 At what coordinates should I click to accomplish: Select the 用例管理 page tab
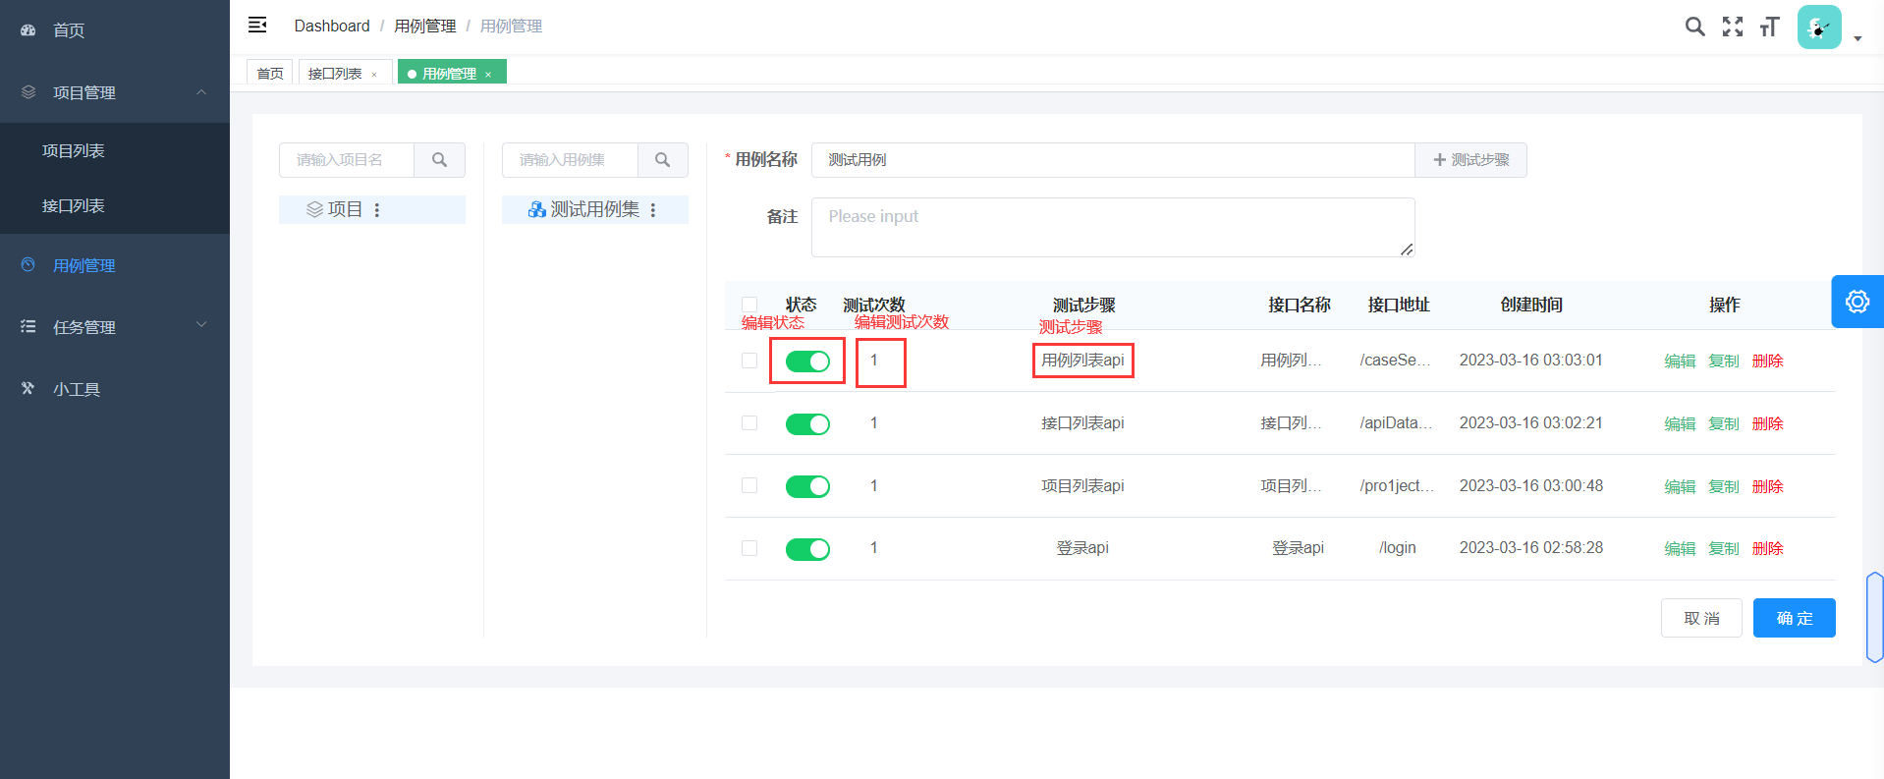[x=452, y=74]
